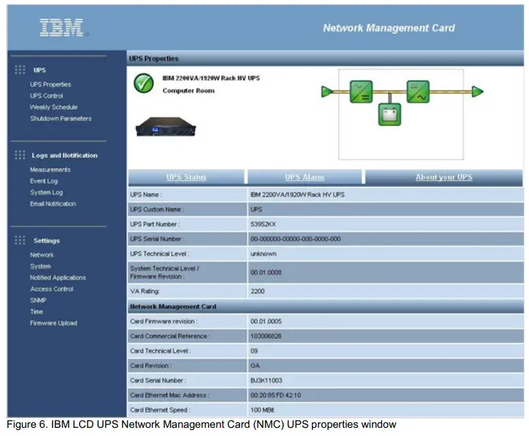The height and width of the screenshot is (436, 529).
Task: Click the Settings section heading
Action: (46, 241)
